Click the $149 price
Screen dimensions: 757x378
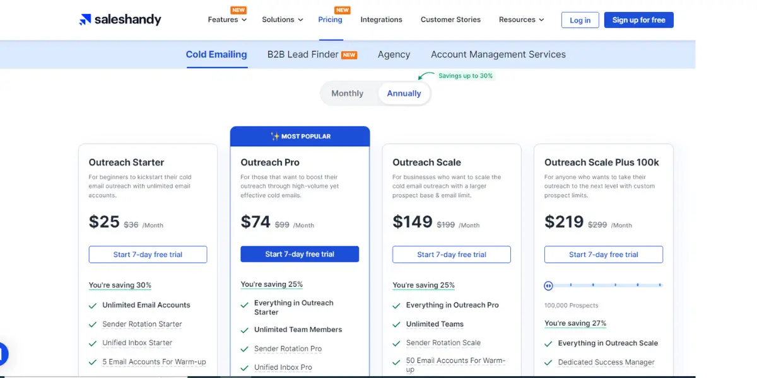click(413, 222)
